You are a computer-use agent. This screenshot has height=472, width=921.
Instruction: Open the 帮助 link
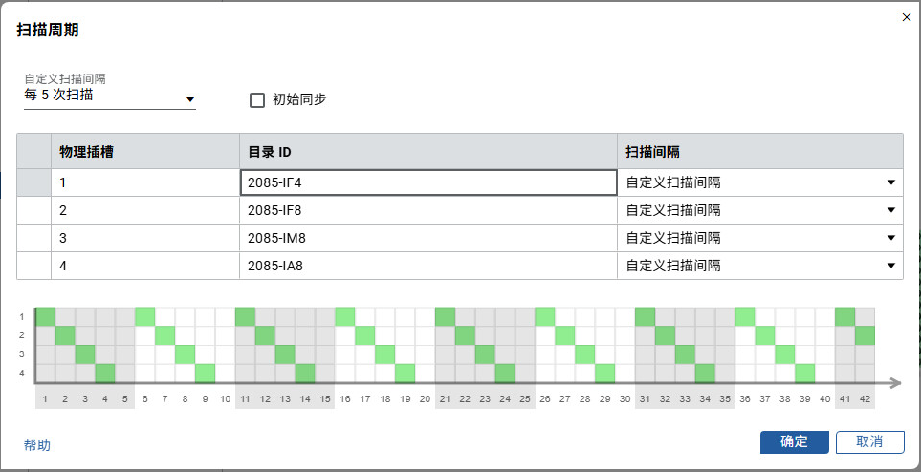coord(37,445)
